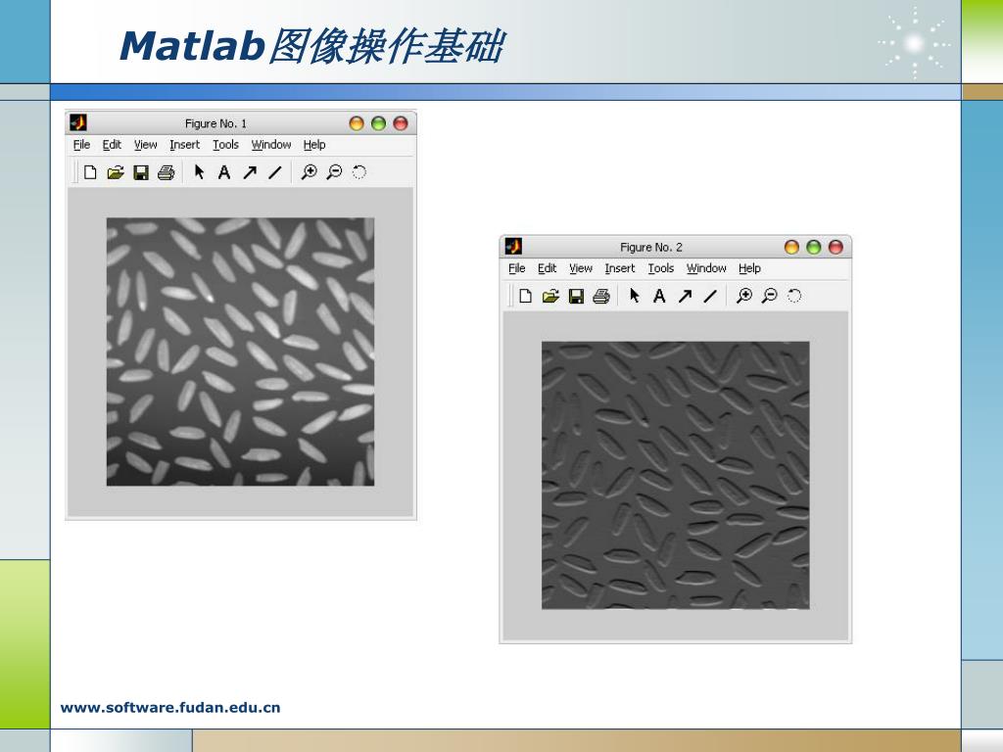Open Tools menu in Figure No. 2
The image size is (1003, 752).
click(661, 268)
